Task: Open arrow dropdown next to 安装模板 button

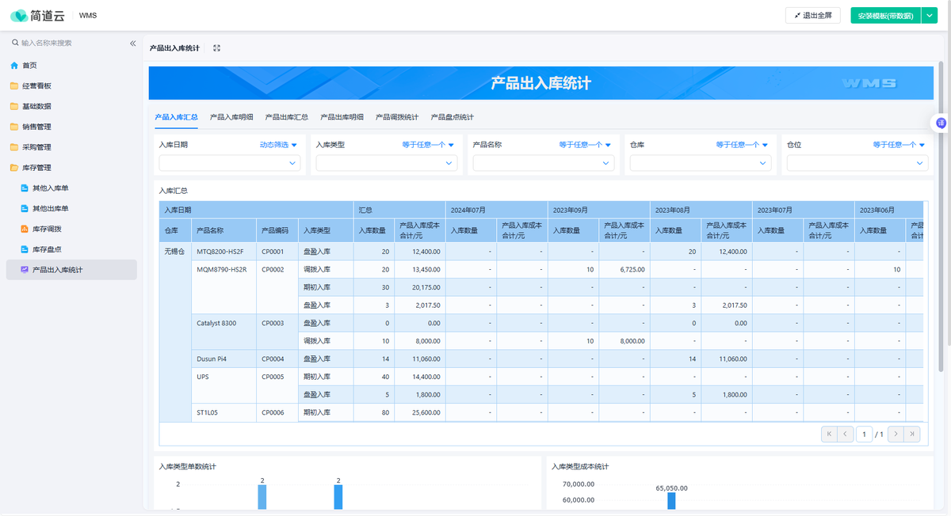Action: point(930,15)
